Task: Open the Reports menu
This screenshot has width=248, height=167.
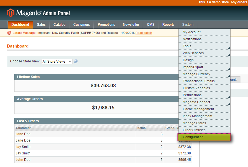Action: (168, 25)
